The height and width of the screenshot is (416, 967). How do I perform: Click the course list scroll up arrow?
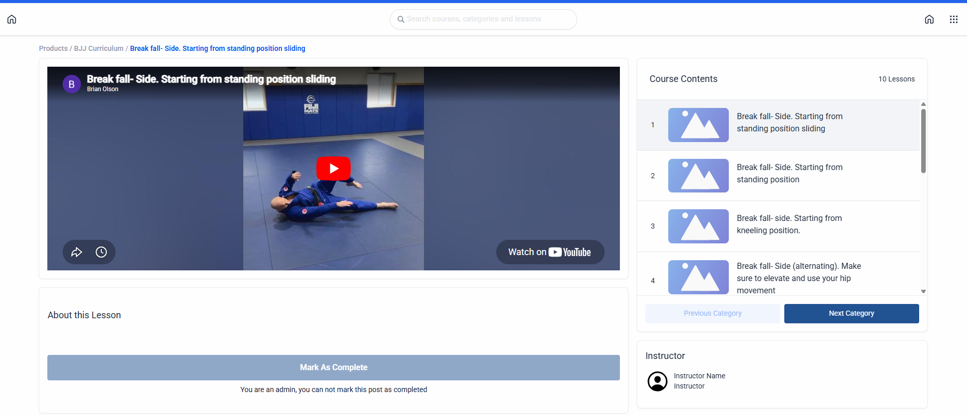[x=923, y=104]
